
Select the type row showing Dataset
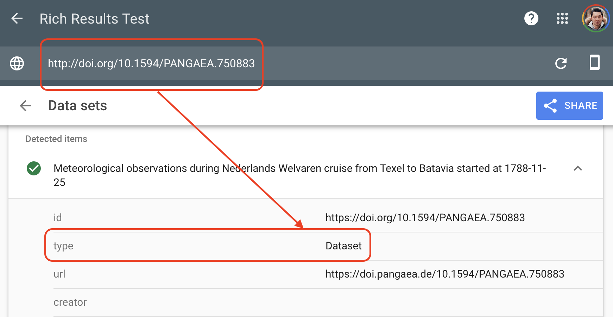tap(344, 246)
